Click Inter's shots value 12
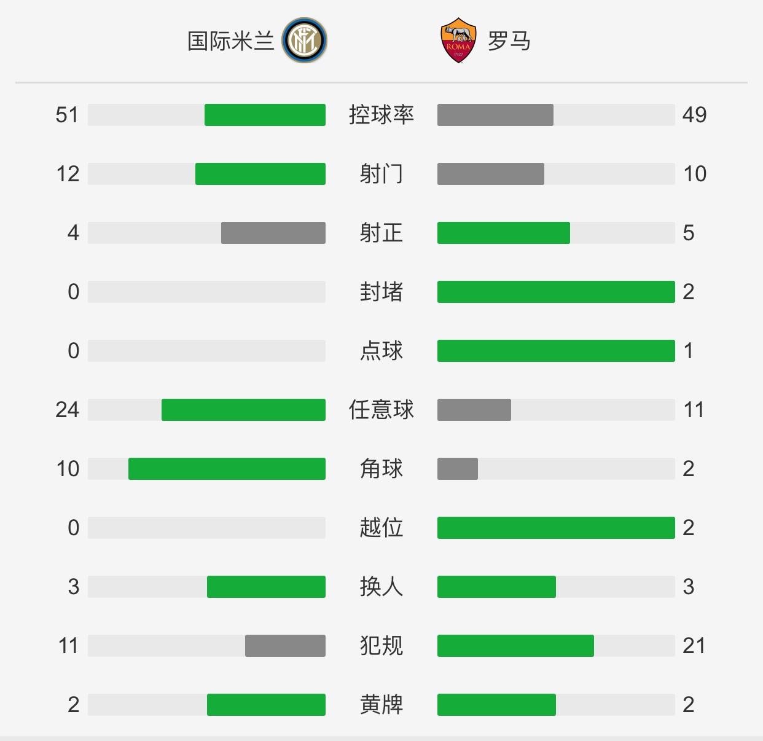 tap(68, 174)
